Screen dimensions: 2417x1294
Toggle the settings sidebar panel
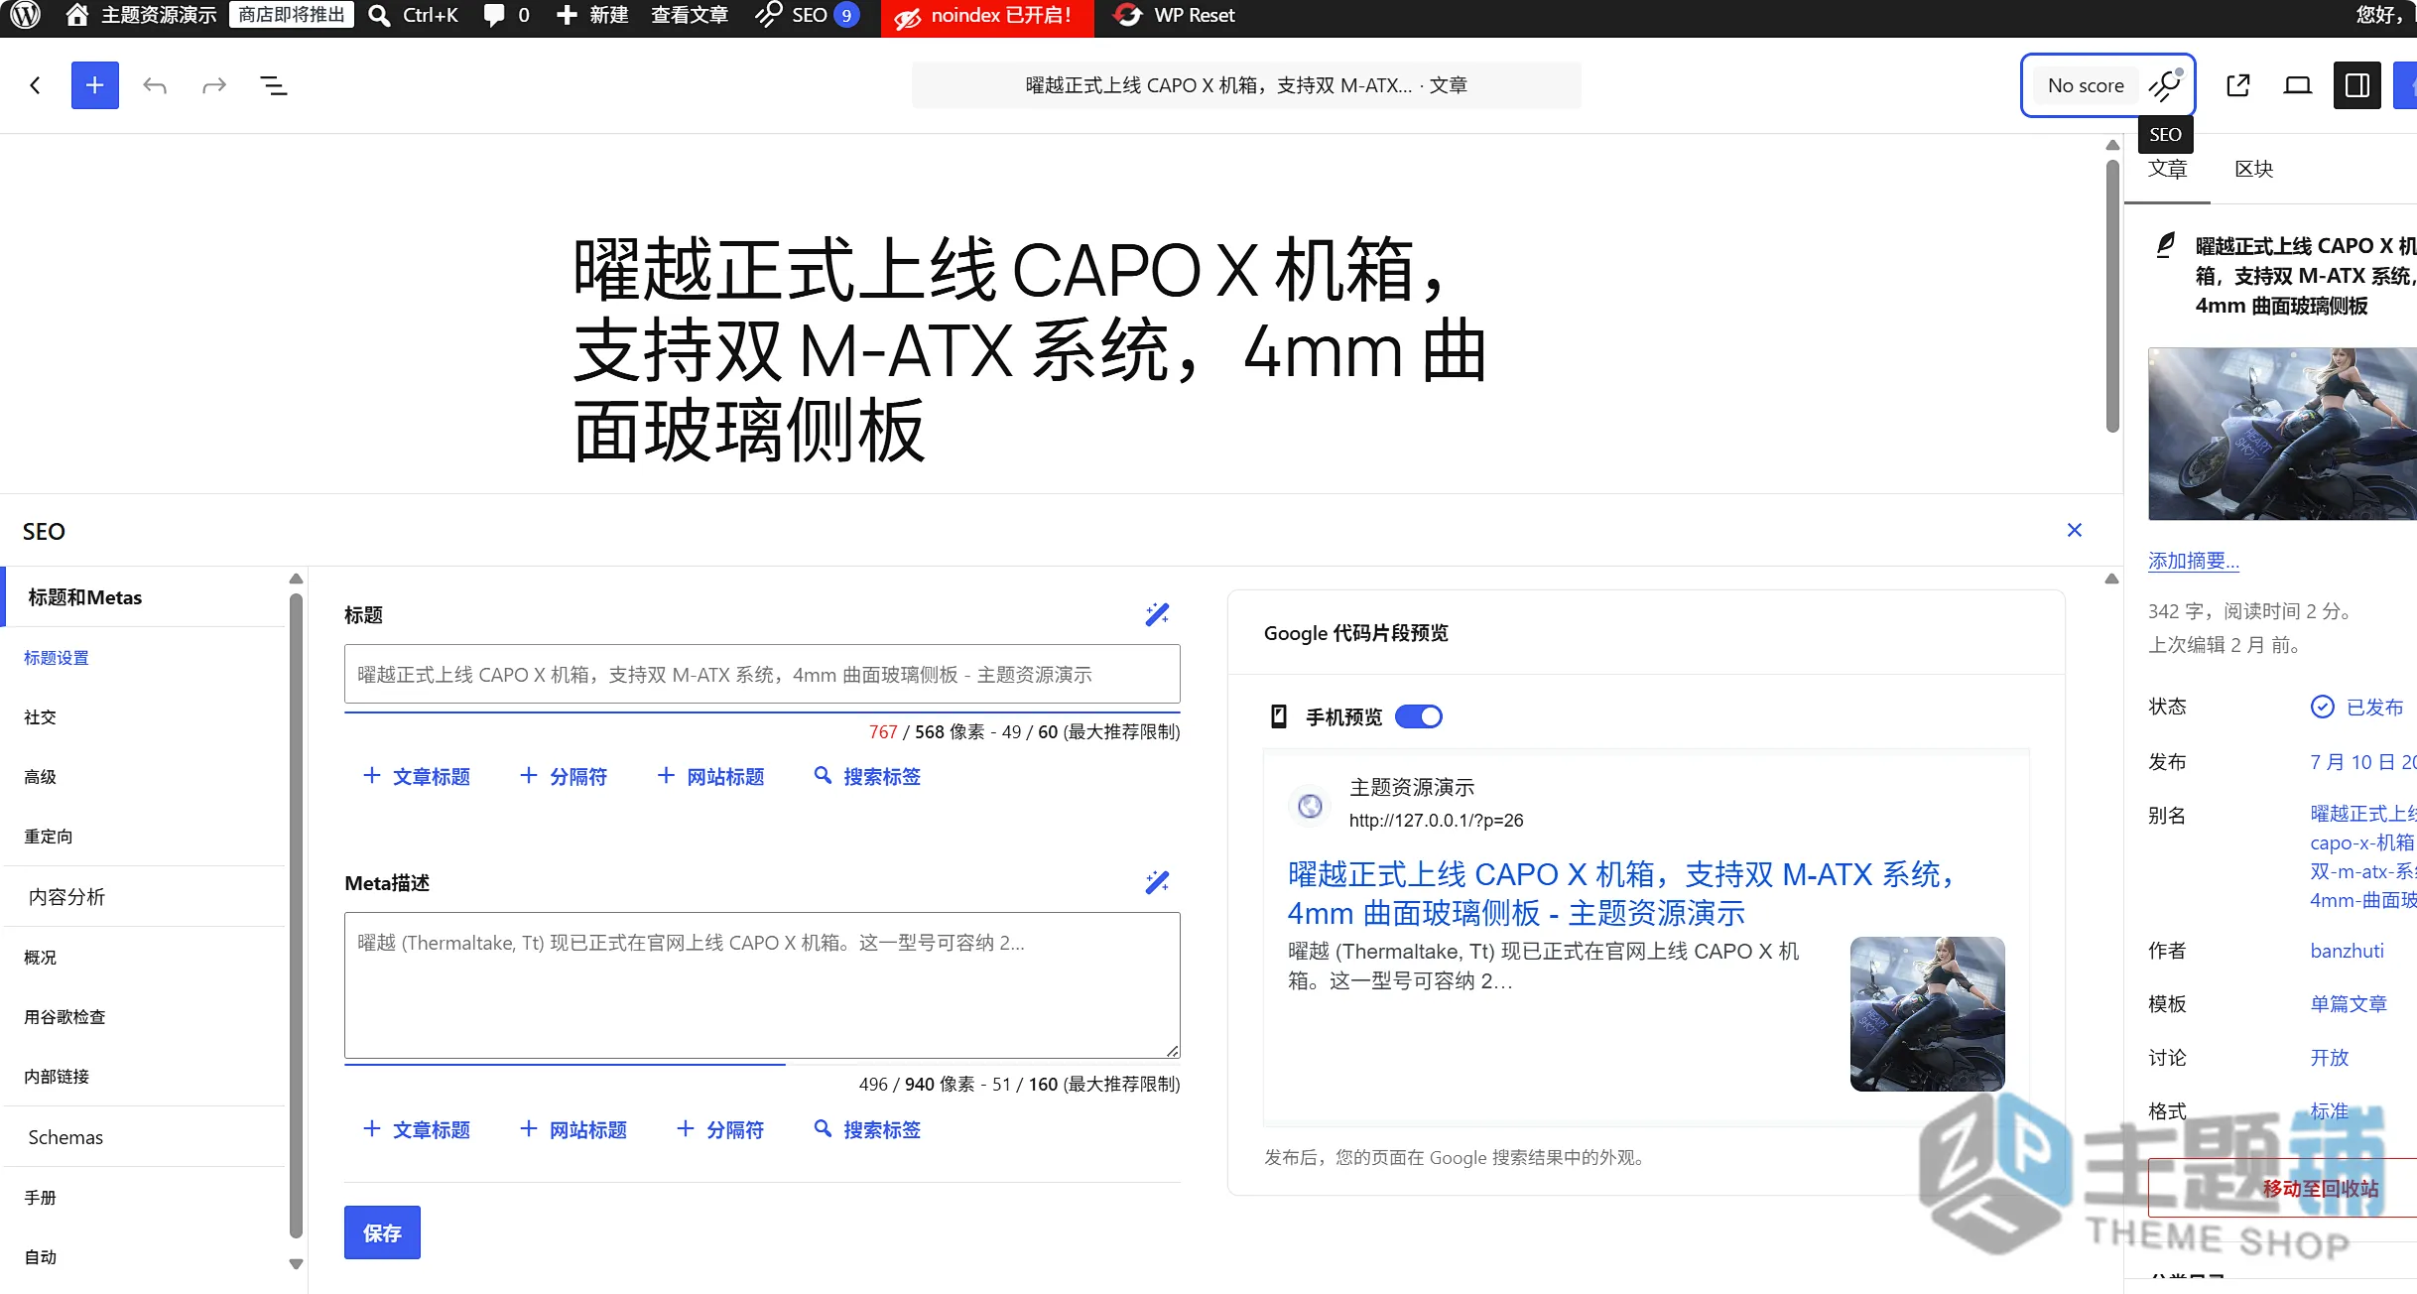pyautogui.click(x=2357, y=85)
